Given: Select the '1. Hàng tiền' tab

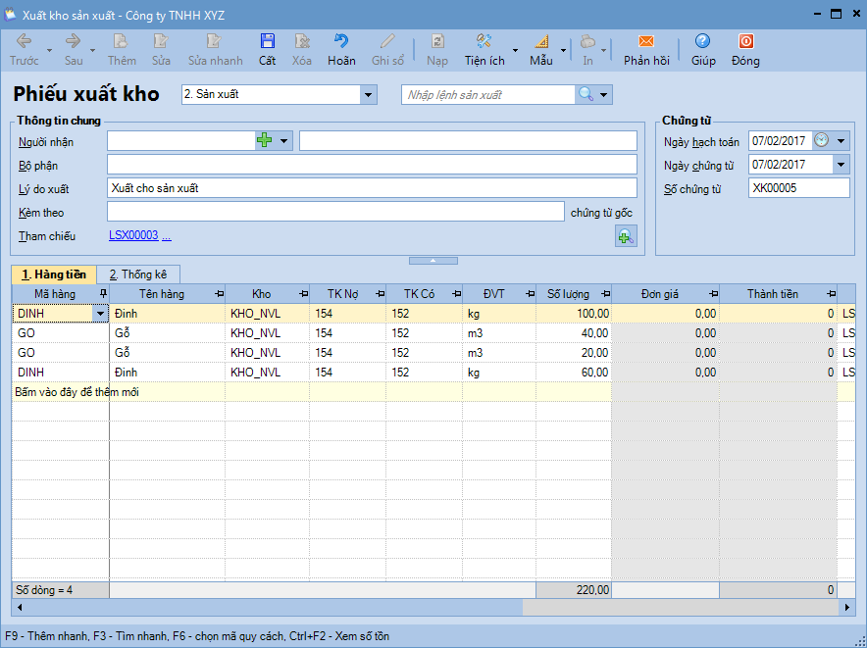Looking at the screenshot, I should point(54,274).
